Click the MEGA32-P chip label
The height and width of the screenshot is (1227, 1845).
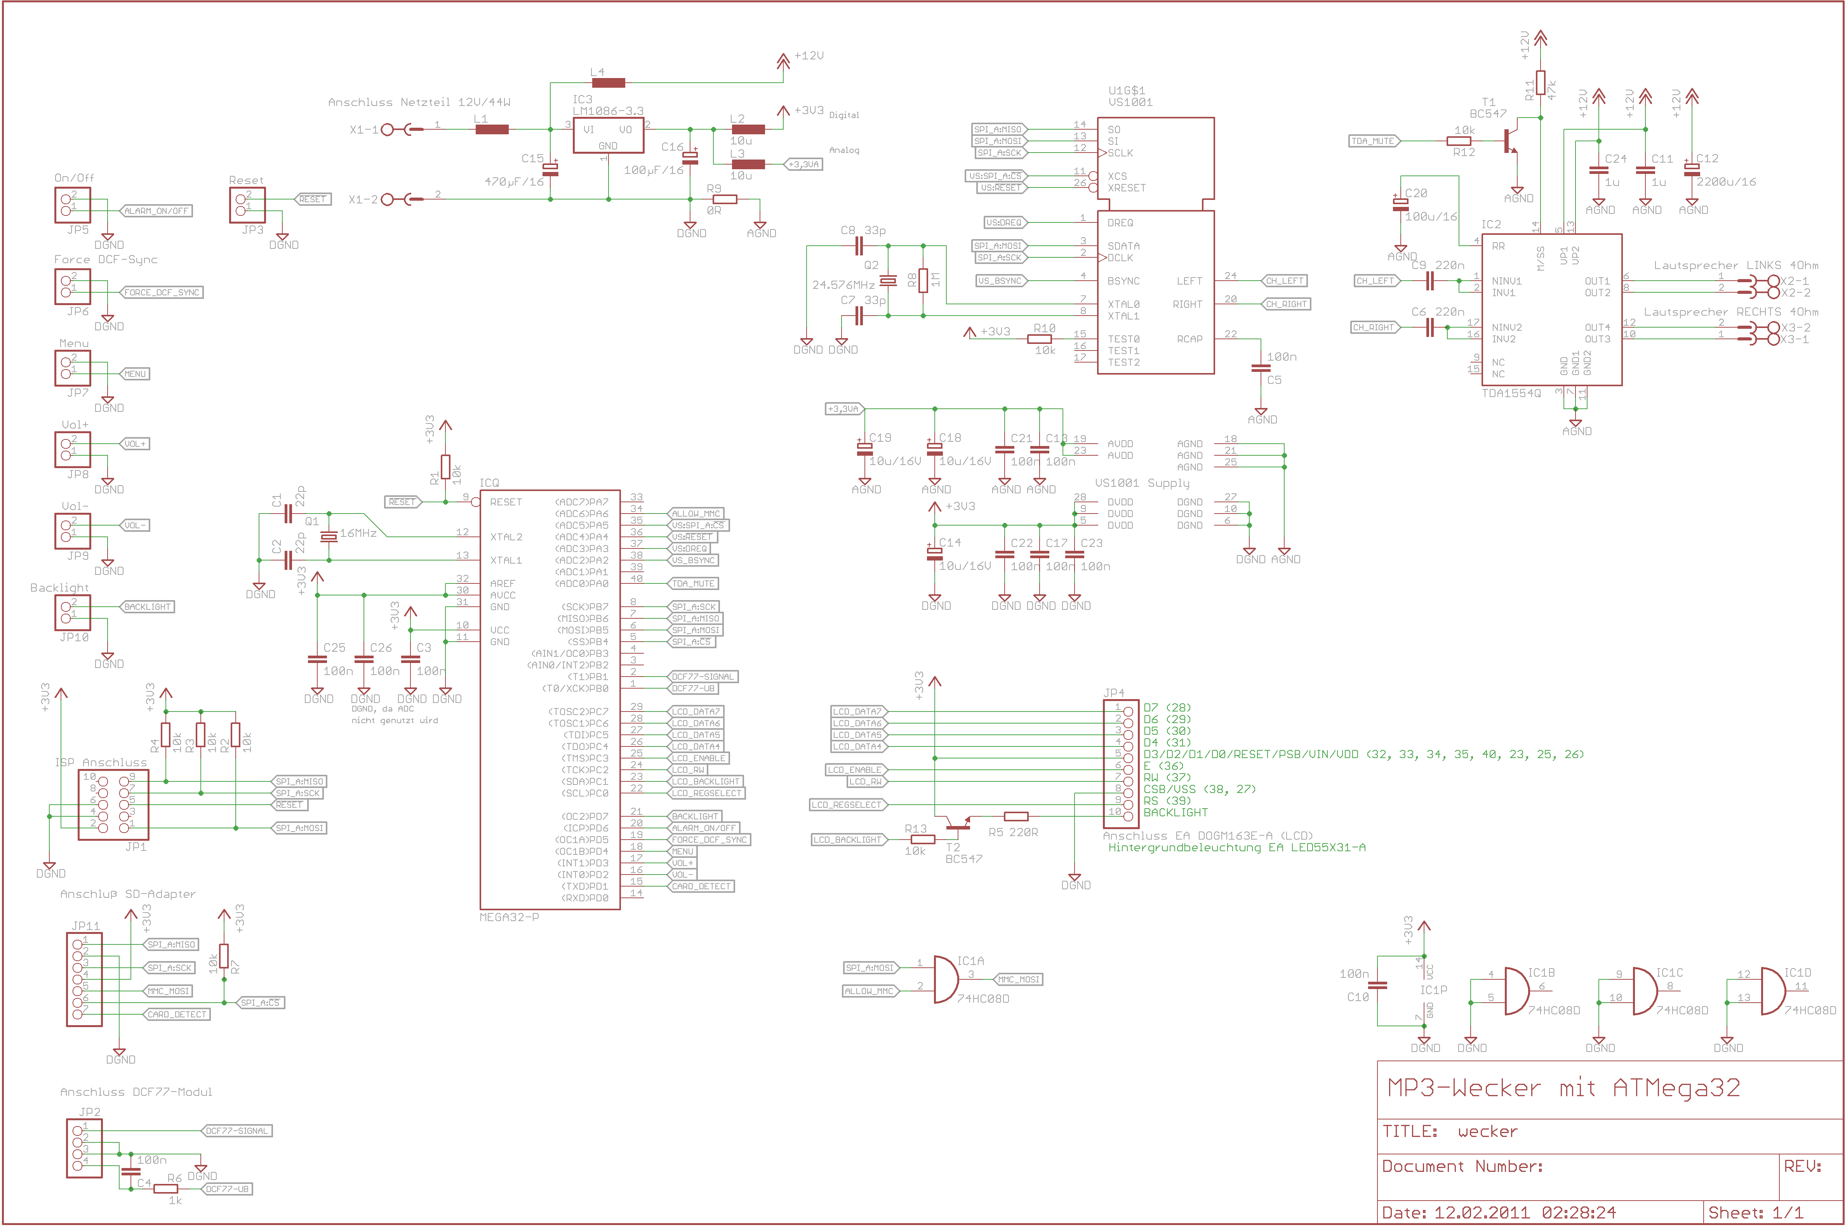(509, 917)
